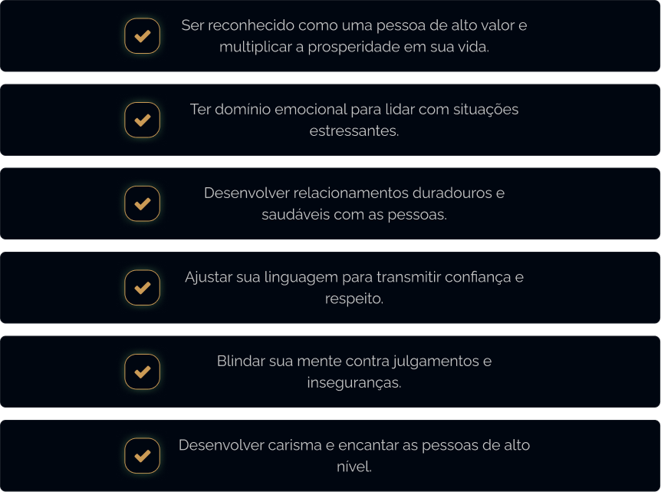Toggle the checkbox beside 'Ser reconhecido como uma pessoa'

142,36
